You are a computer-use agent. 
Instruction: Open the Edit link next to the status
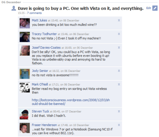click(x=148, y=8)
